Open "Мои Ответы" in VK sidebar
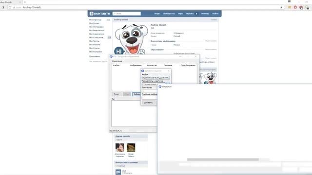 [94, 48]
